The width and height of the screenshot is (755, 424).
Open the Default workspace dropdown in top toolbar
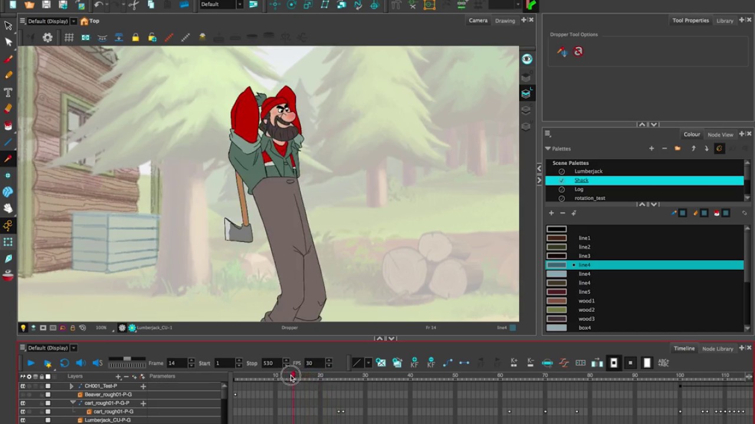[x=239, y=5]
